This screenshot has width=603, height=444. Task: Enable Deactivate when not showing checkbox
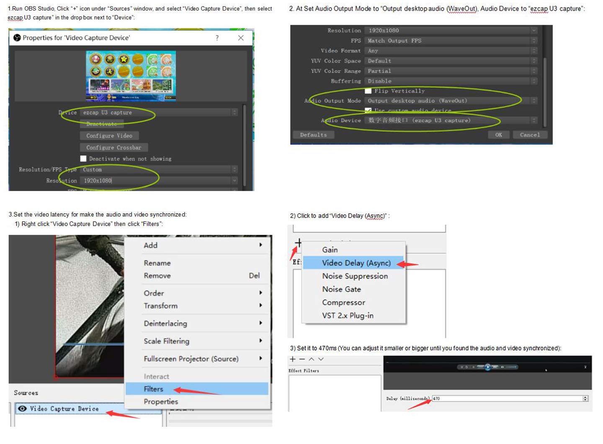(83, 158)
